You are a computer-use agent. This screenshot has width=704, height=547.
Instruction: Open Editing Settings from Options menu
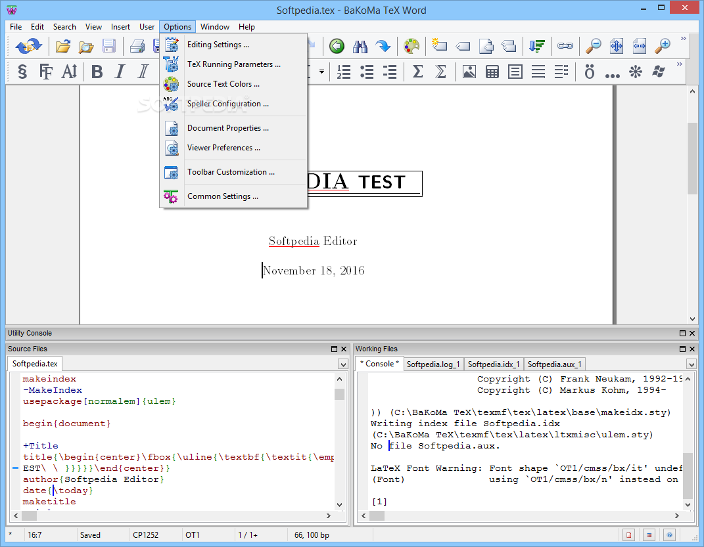click(233, 45)
